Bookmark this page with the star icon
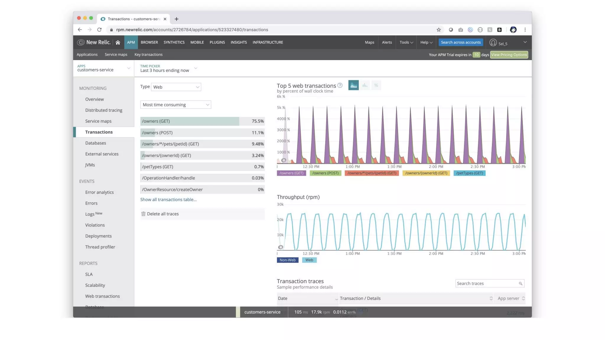Image resolution: width=605 pixels, height=340 pixels. click(439, 30)
